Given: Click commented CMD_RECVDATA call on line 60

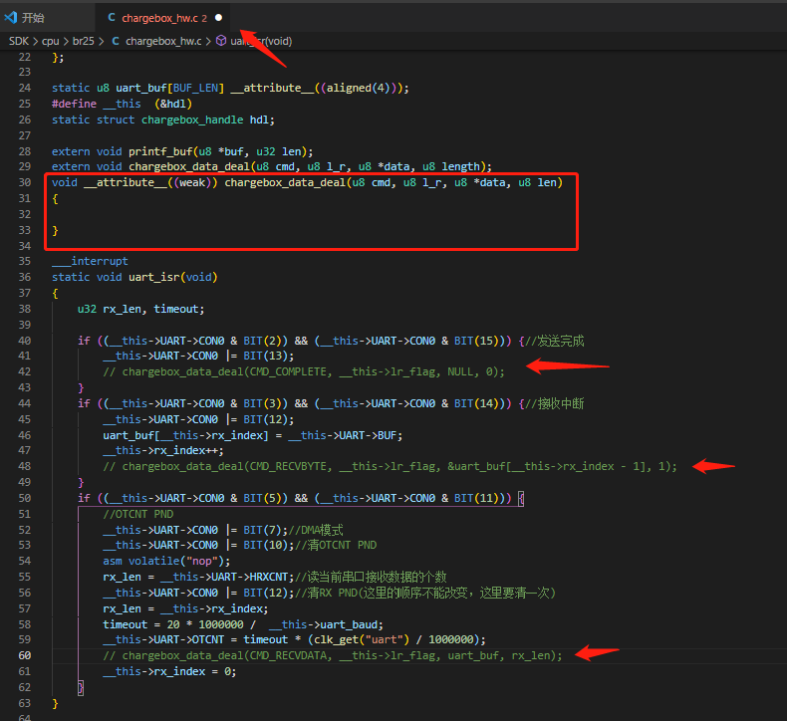Looking at the screenshot, I should click(x=333, y=656).
